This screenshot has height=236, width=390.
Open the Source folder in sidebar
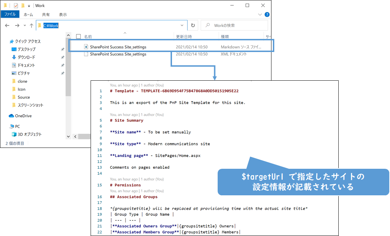[x=24, y=97]
